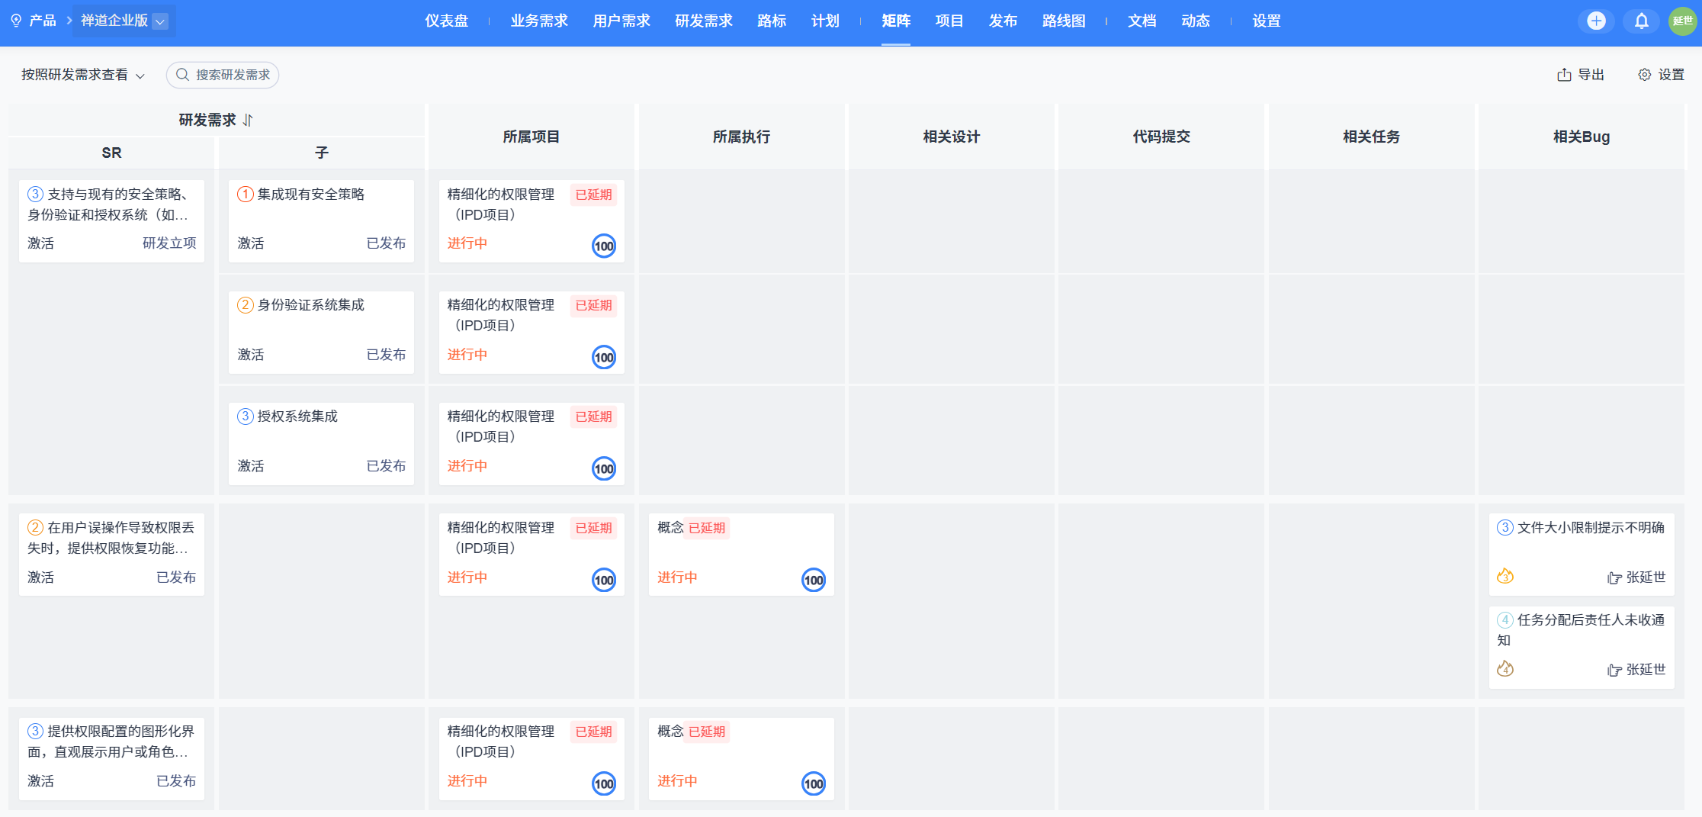Open bug 文件大小限制提示不明确
Viewport: 1702px width, 817px height.
1591,528
